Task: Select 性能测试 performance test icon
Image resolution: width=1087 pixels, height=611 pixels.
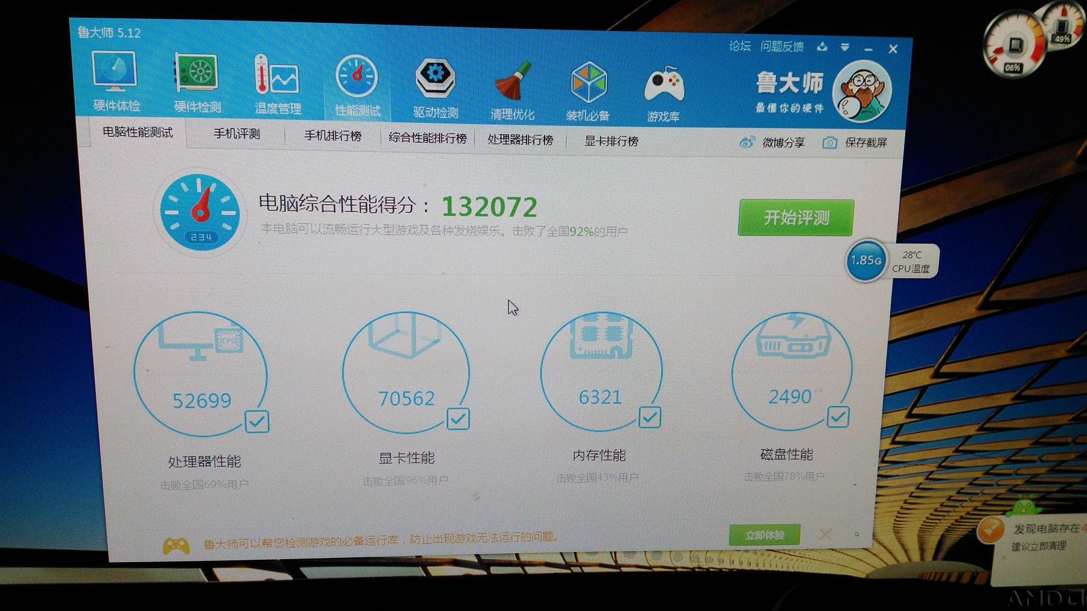Action: tap(357, 86)
